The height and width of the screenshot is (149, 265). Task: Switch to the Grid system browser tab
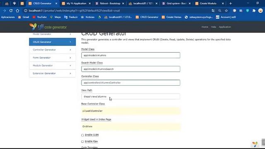(x=176, y=3)
